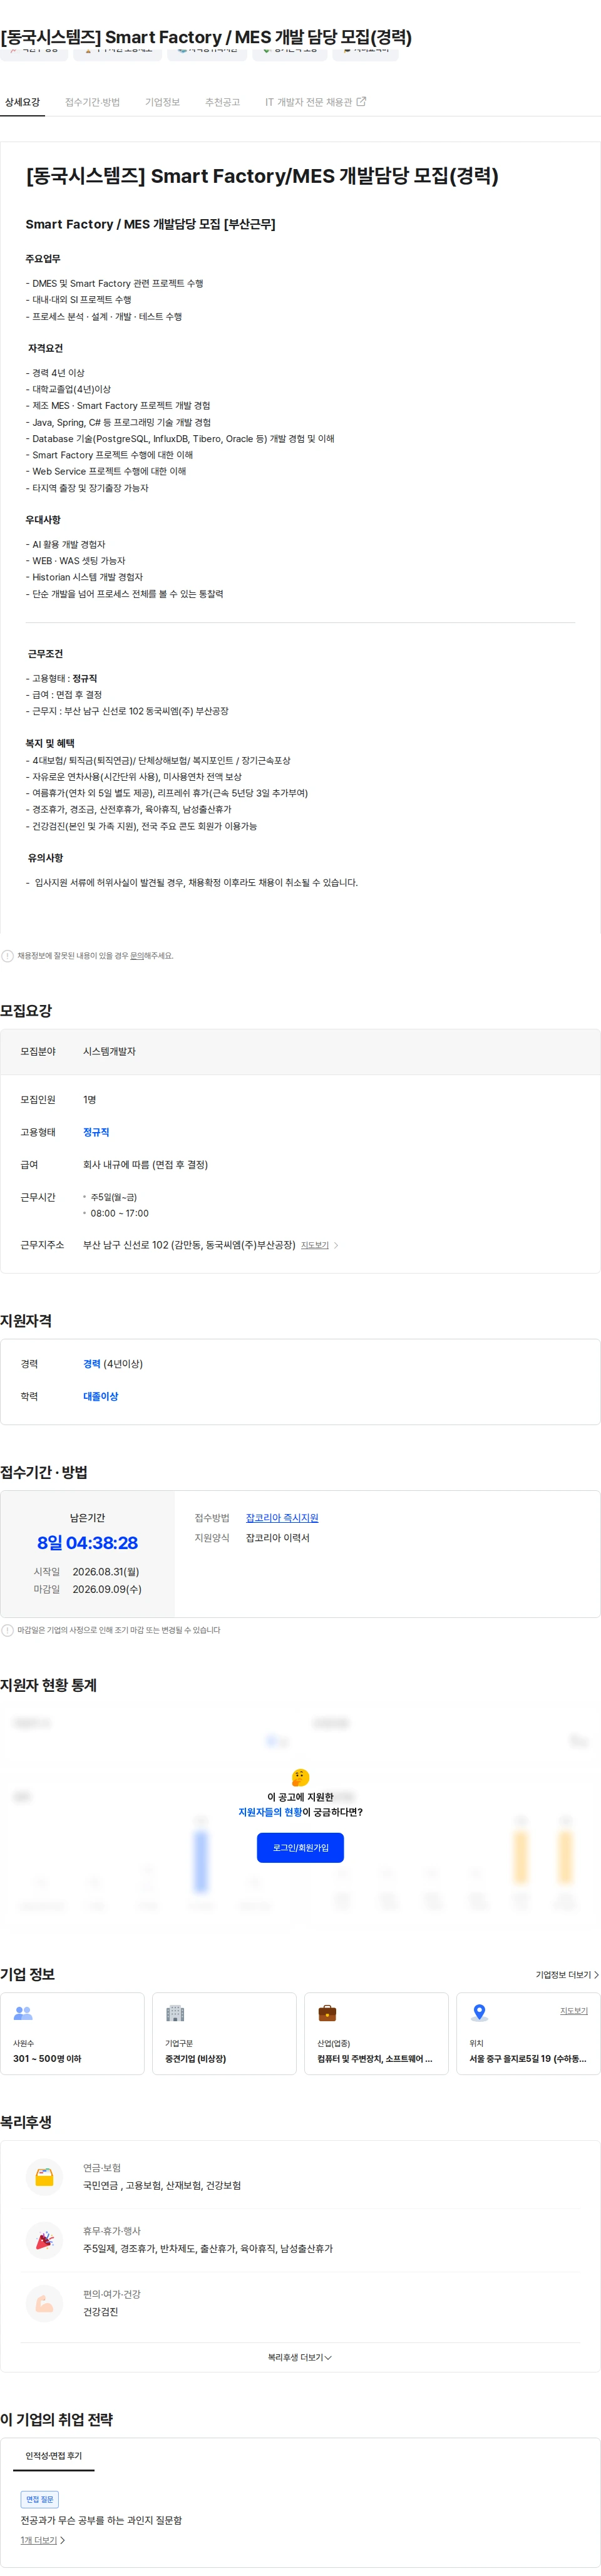Click chevron arrow after 근무지주소 지도보기

point(336,1245)
